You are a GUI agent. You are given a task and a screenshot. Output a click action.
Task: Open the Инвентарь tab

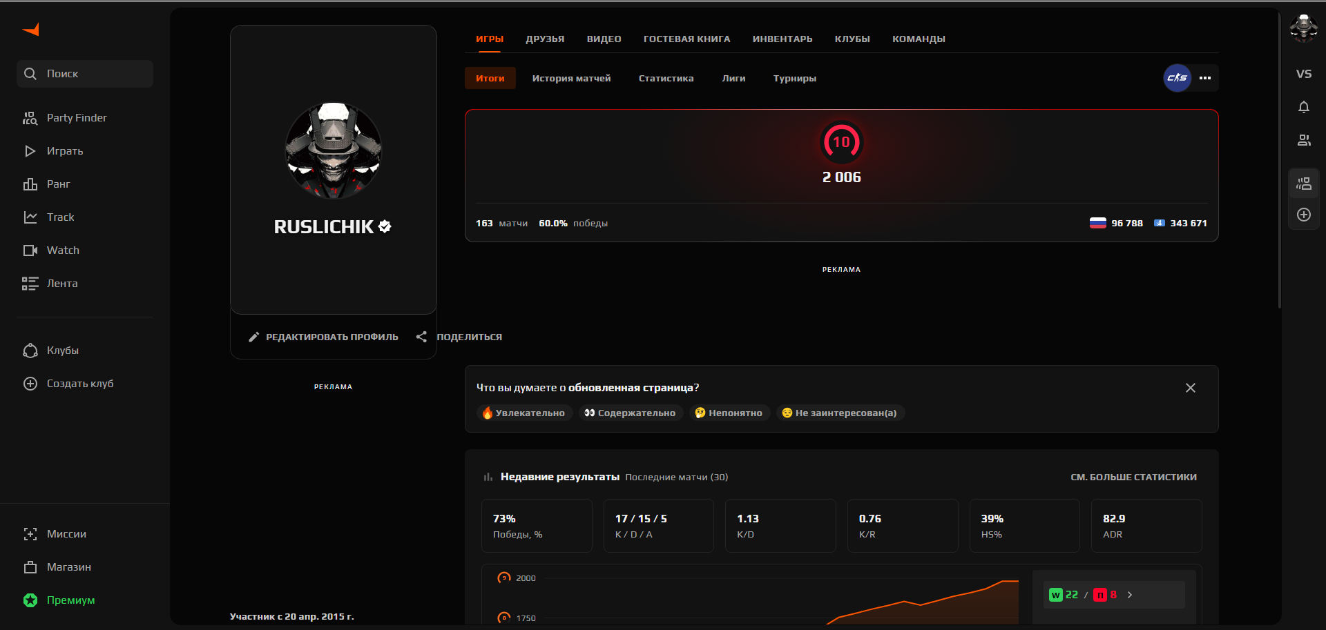click(x=782, y=39)
